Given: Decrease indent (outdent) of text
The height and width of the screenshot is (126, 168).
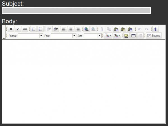Looking at the screenshot, I should click(49, 29).
